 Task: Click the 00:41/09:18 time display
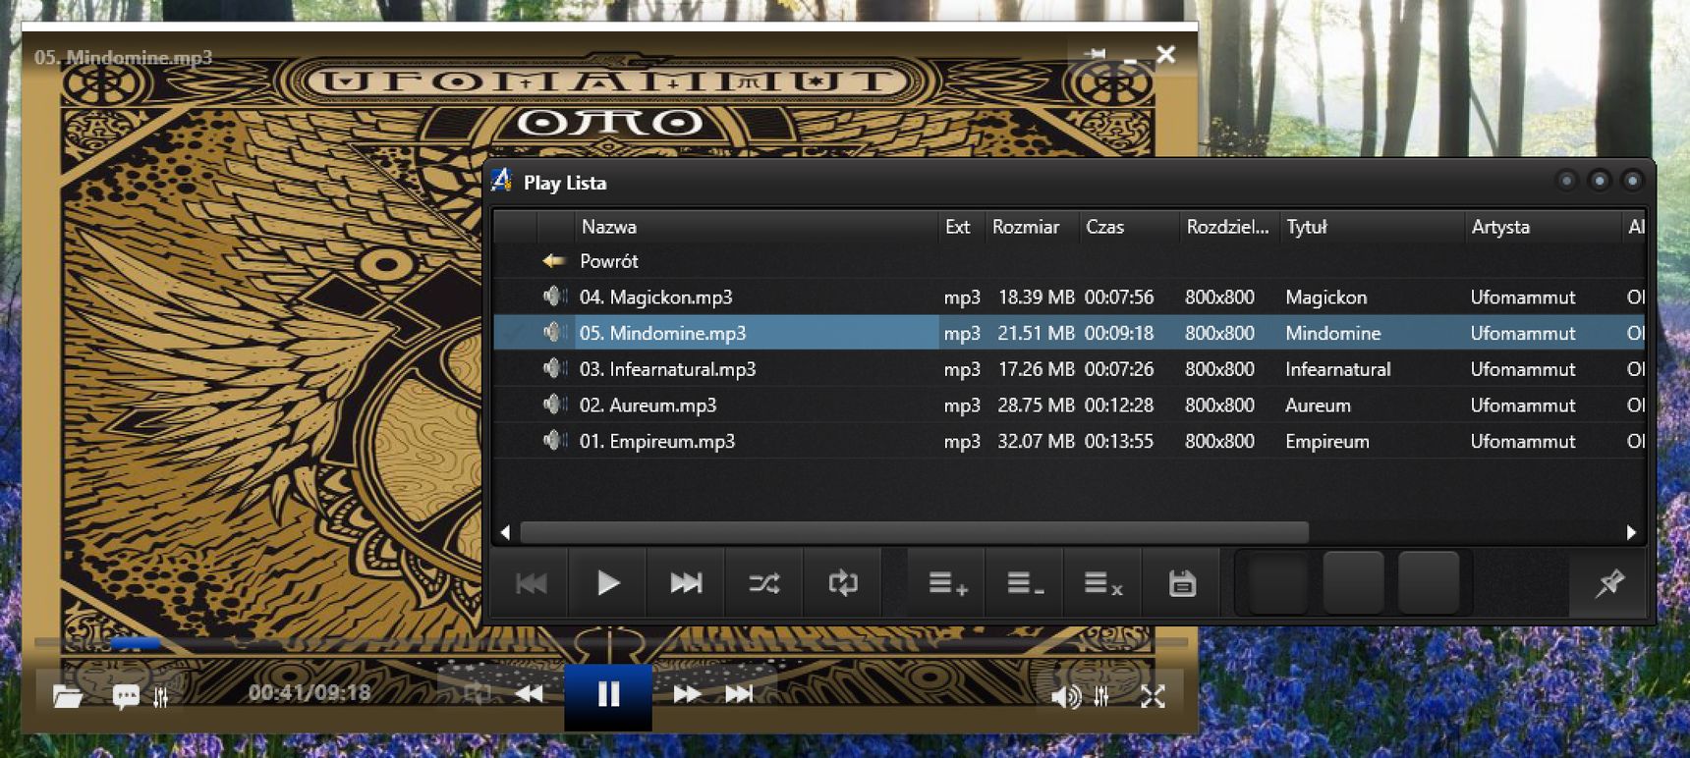pyautogui.click(x=310, y=692)
